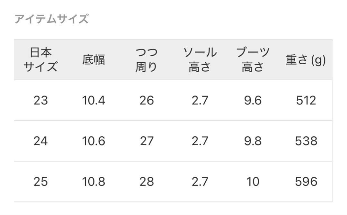Select the 512 weight value
This screenshot has width=347, height=215.
pos(306,101)
